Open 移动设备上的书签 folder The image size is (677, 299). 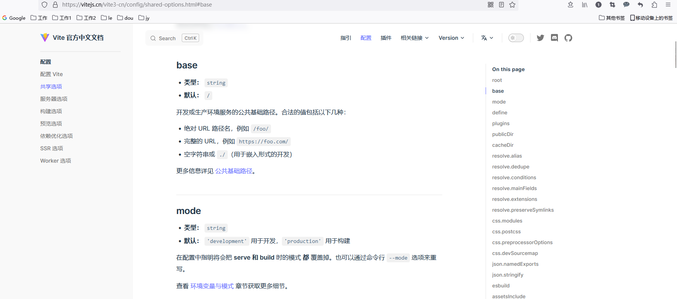point(651,18)
